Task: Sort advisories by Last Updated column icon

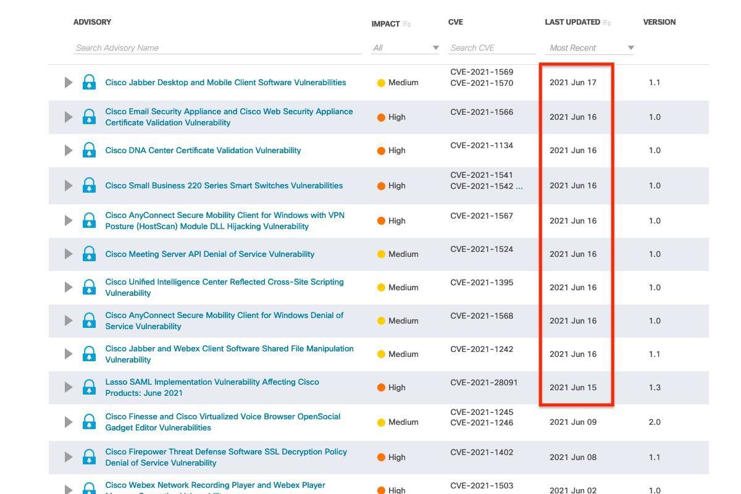Action: pyautogui.click(x=607, y=23)
